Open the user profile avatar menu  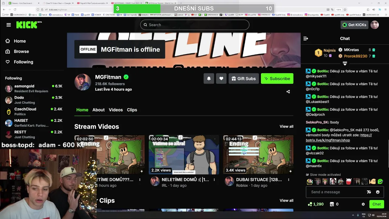[375, 25]
